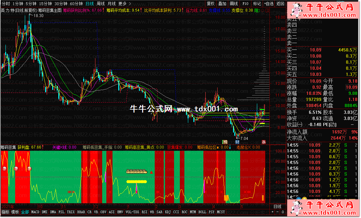Screen dimensions: 361x218
Task: Toggle 复权 price adjustment
Action: pyautogui.click(x=210, y=4)
